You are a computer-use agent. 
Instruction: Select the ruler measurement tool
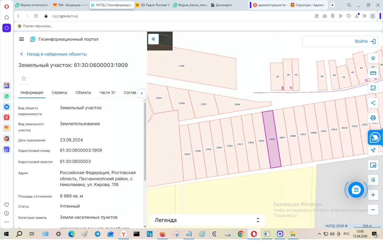[x=373, y=73]
